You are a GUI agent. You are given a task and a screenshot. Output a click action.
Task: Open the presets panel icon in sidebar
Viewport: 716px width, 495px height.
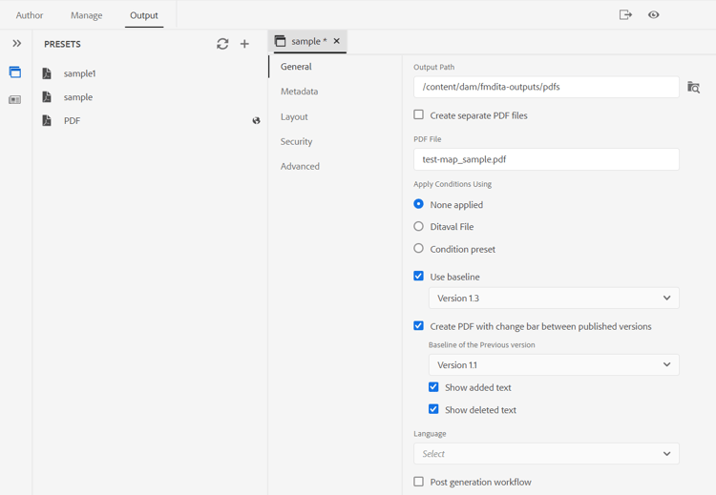pos(15,72)
